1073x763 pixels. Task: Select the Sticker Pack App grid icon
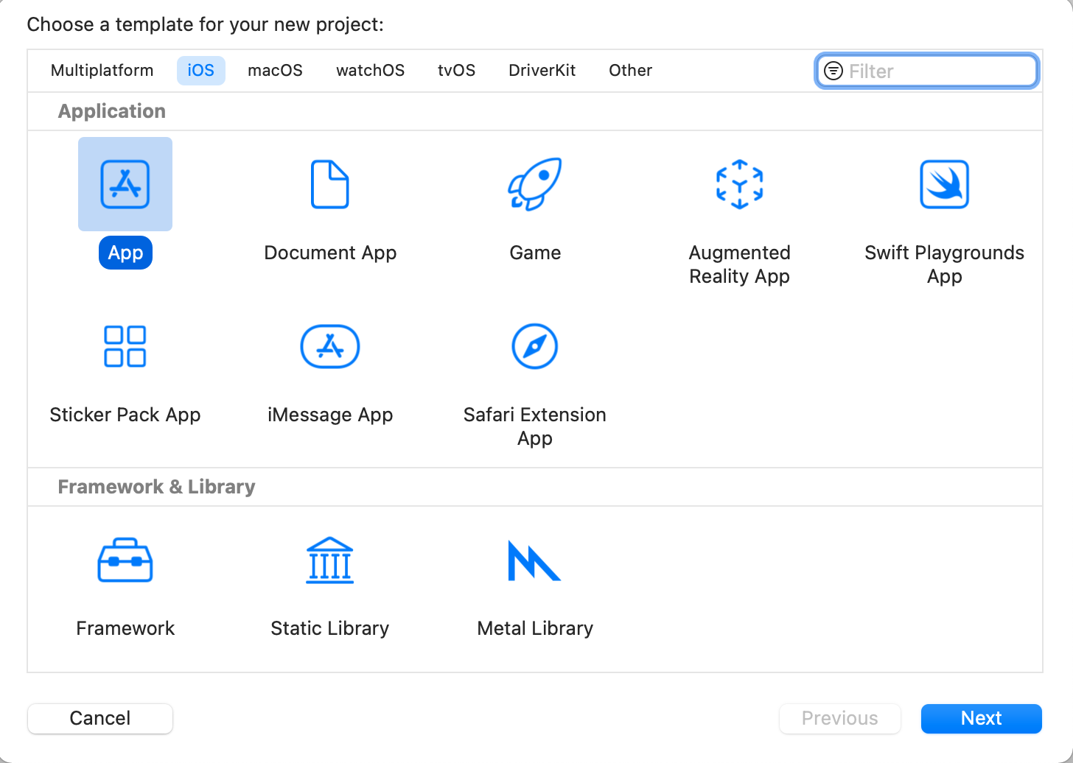(x=125, y=346)
